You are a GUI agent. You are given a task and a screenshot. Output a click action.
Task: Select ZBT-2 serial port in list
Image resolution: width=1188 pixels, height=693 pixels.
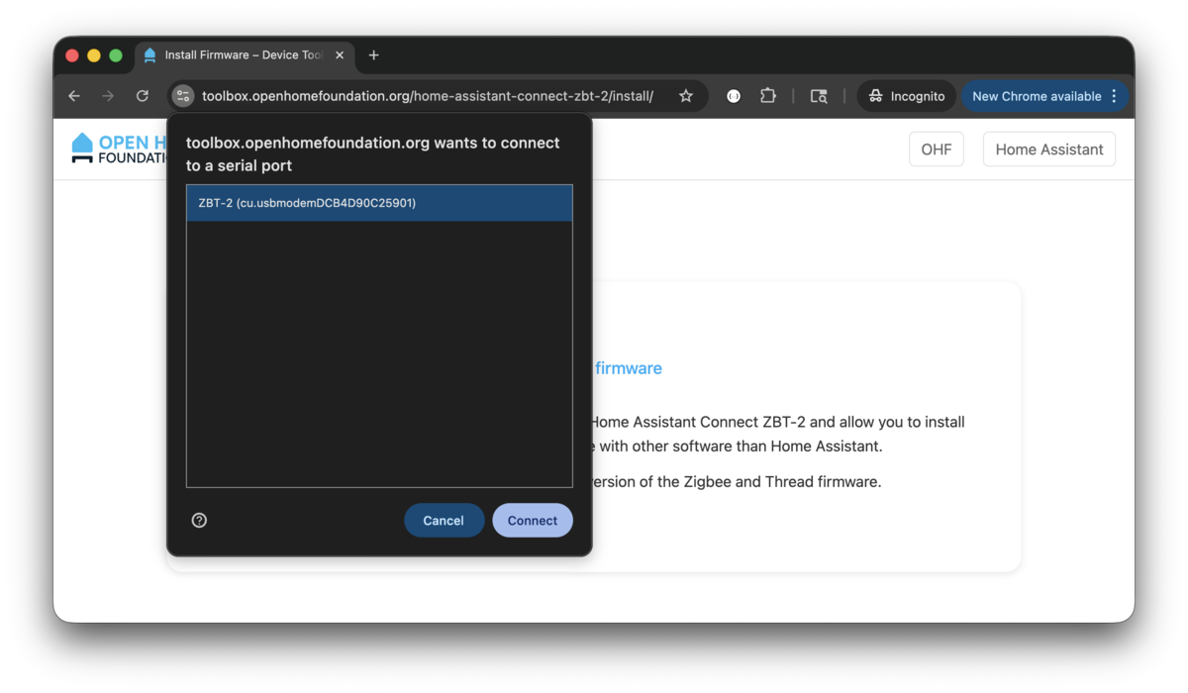pos(378,203)
